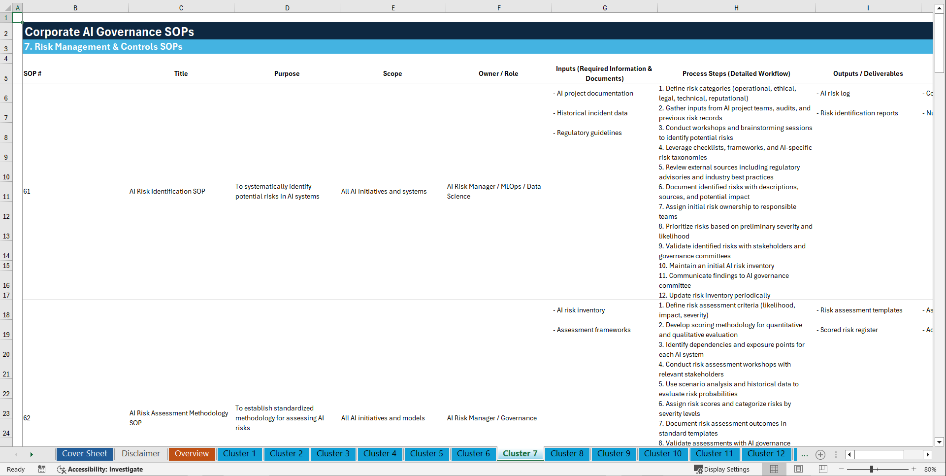This screenshot has width=946, height=476.
Task: Switch to the Cluster 12 tab
Action: 766,454
